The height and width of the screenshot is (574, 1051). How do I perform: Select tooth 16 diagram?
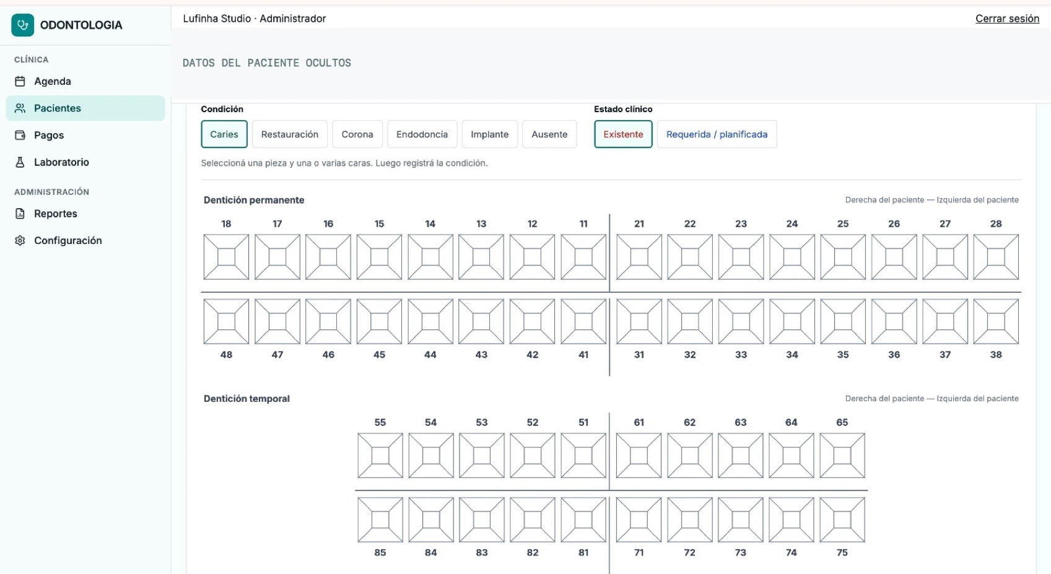[x=328, y=257]
